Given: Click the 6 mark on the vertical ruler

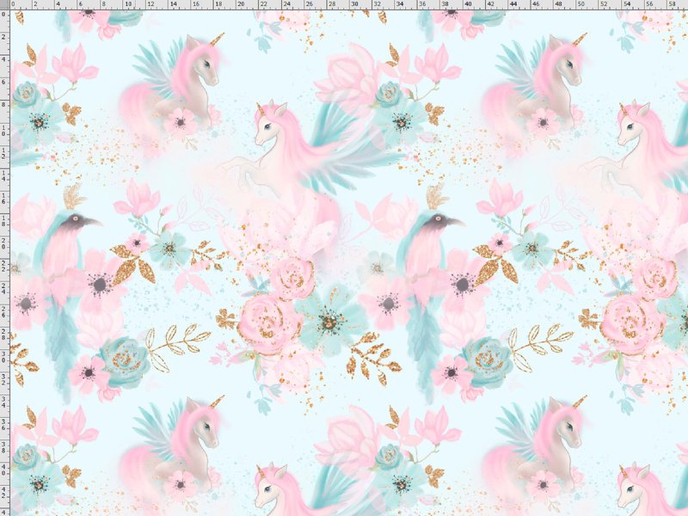Looking at the screenshot, I should pos(4,82).
